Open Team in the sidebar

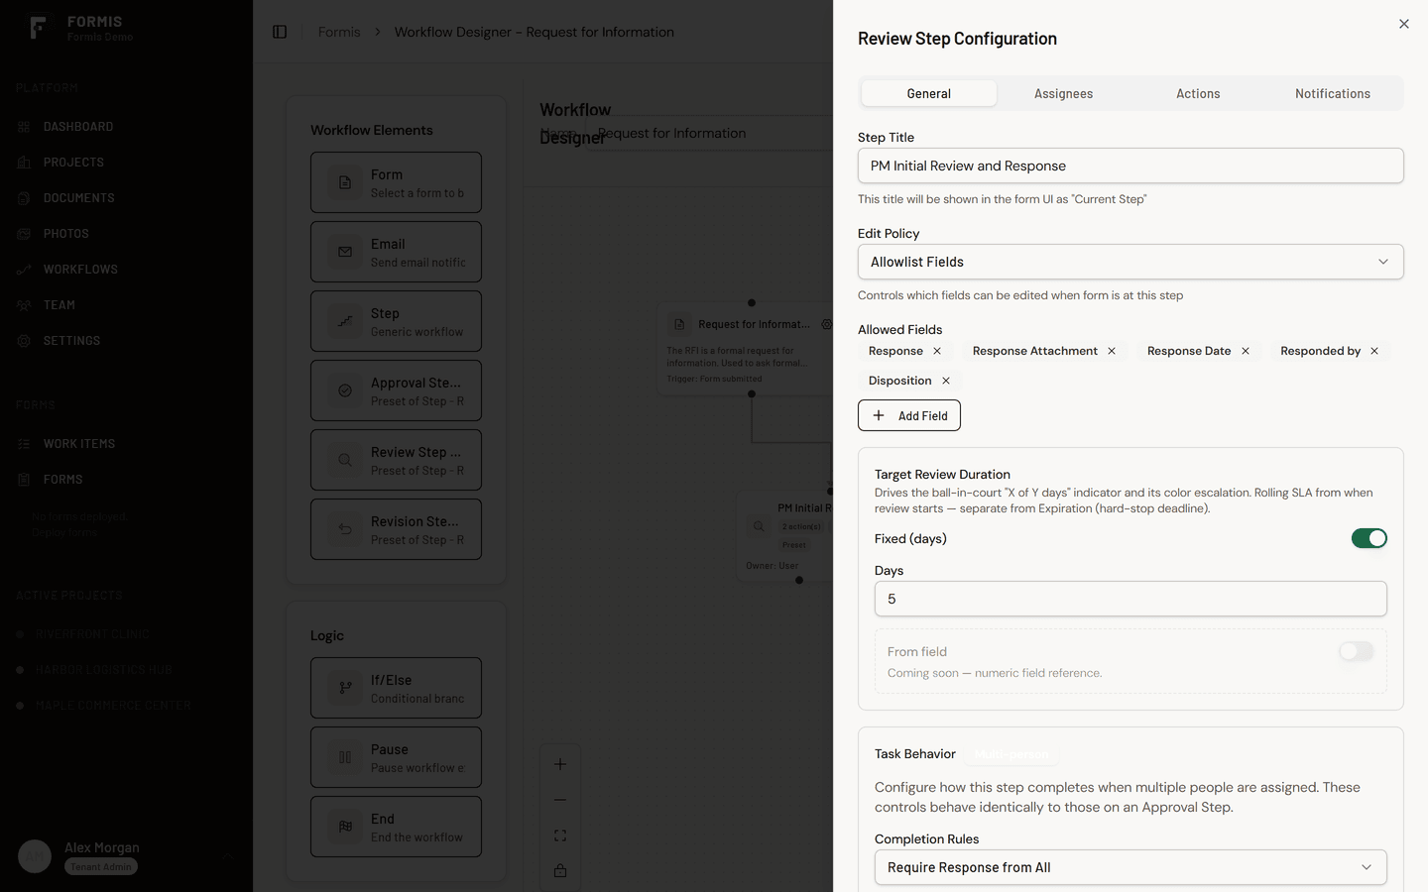point(59,305)
